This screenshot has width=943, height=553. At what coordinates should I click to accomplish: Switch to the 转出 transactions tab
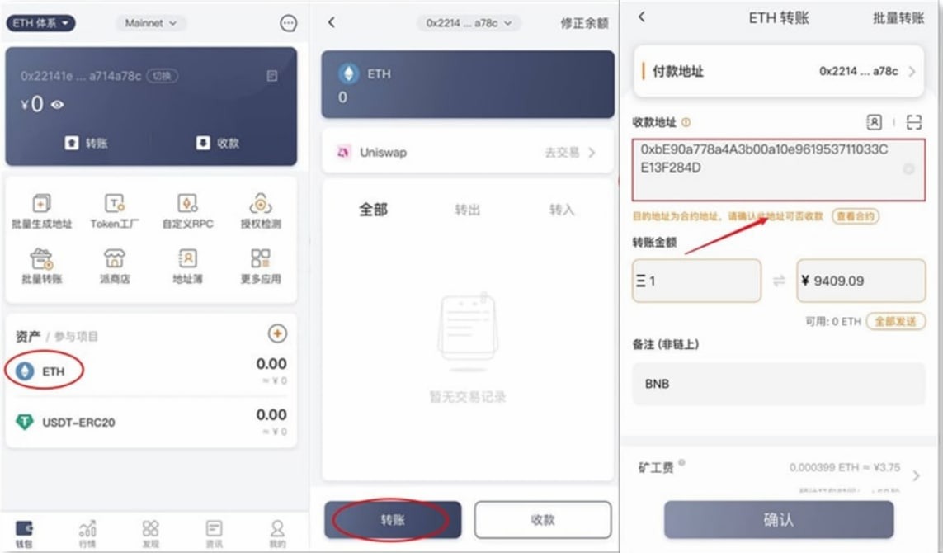[x=467, y=210]
